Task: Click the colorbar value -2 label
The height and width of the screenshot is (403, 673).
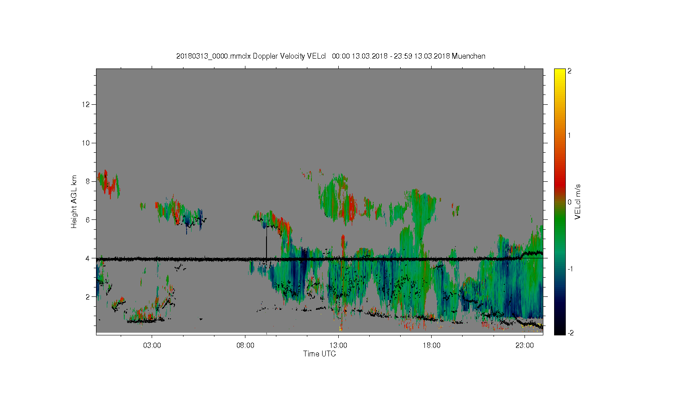Action: (571, 333)
